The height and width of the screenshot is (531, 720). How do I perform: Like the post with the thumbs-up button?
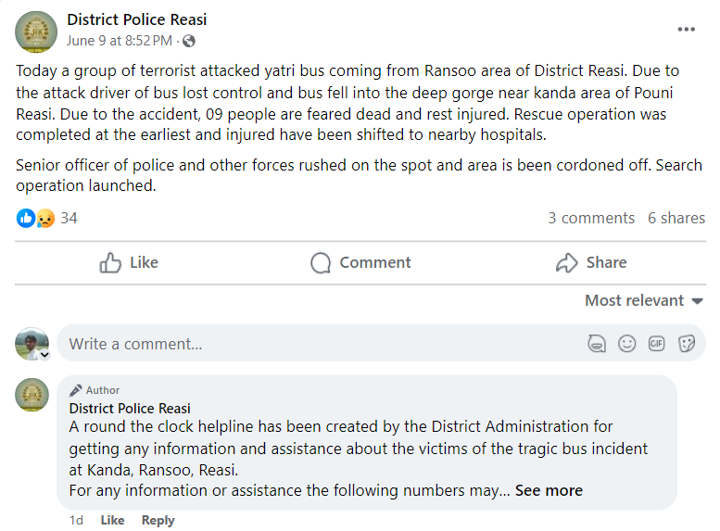(129, 263)
